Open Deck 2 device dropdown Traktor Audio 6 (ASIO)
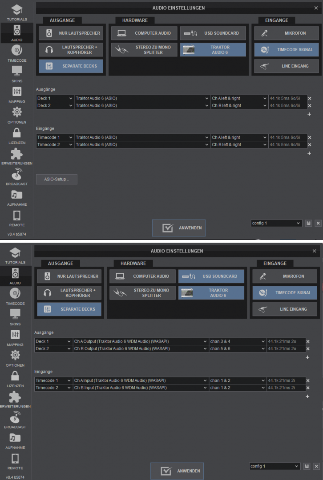 point(142,106)
